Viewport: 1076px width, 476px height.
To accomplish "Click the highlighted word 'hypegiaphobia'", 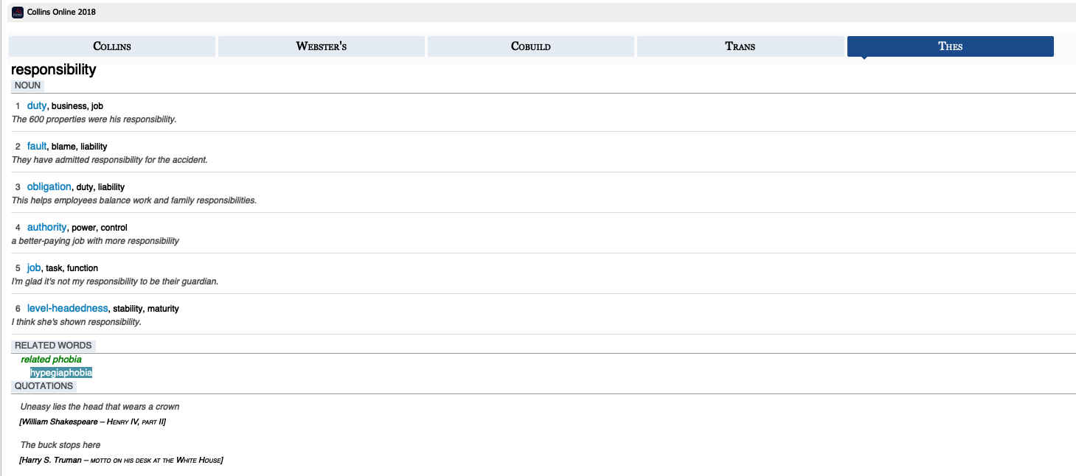I will [61, 373].
